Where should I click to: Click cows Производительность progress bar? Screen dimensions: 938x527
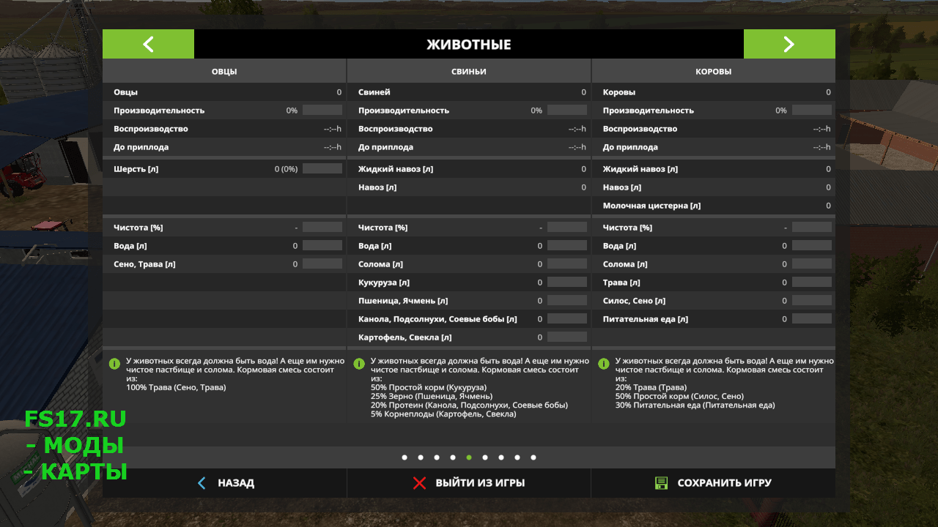click(x=812, y=111)
